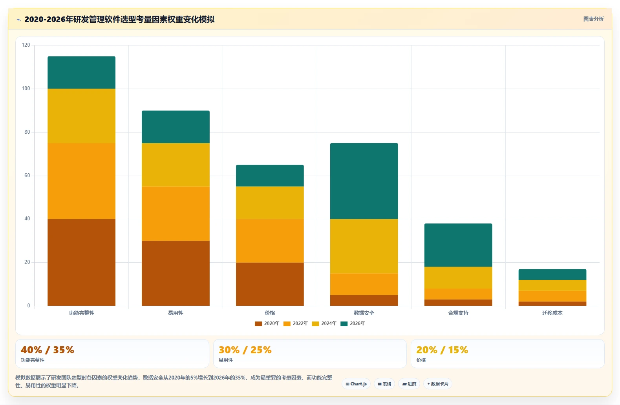Select the 2026年 segment of 价格 bar
Viewport: 620px width, 405px height.
pyautogui.click(x=270, y=176)
